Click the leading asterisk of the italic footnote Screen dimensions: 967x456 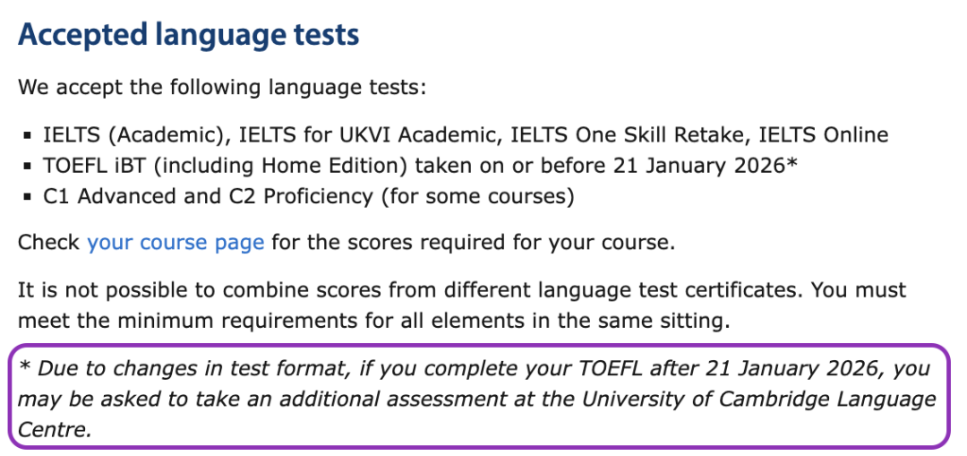(23, 366)
